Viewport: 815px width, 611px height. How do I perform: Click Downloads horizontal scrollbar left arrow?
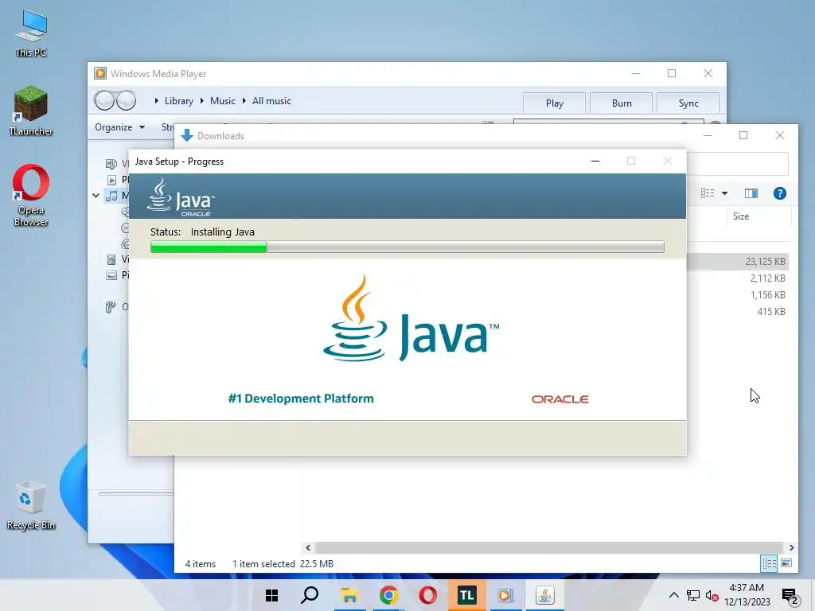click(308, 547)
